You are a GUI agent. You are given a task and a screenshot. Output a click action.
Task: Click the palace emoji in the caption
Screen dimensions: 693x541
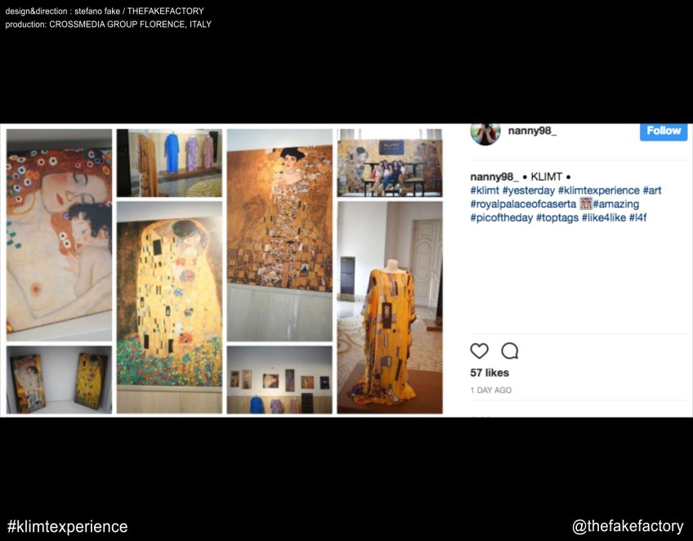click(x=586, y=203)
